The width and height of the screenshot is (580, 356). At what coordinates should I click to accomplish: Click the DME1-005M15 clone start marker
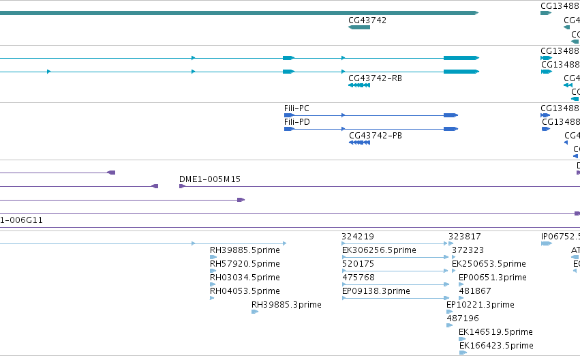182,186
